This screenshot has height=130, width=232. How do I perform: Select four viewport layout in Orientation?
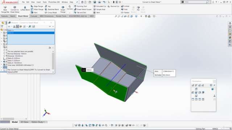(203, 99)
